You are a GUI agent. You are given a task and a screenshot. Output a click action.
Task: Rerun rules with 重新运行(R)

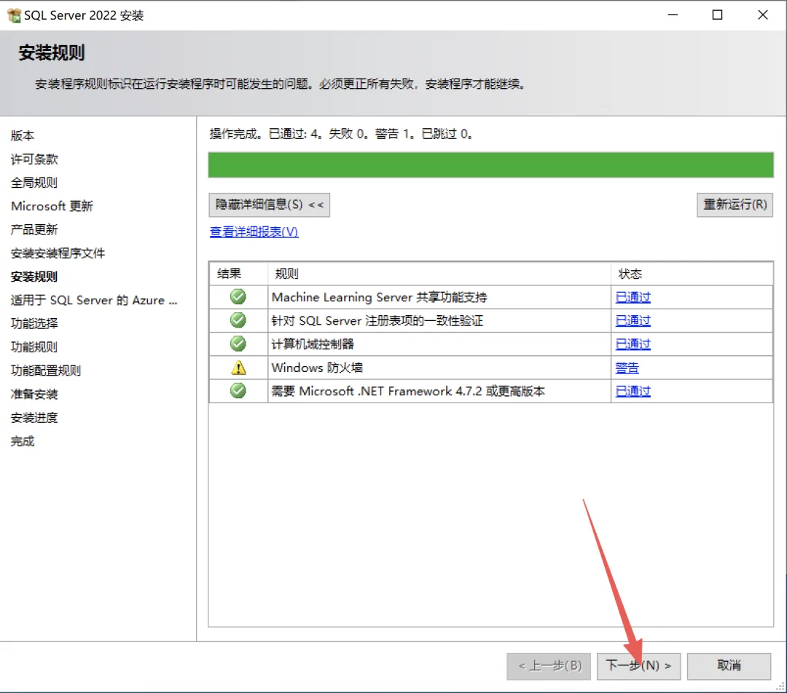(x=735, y=205)
